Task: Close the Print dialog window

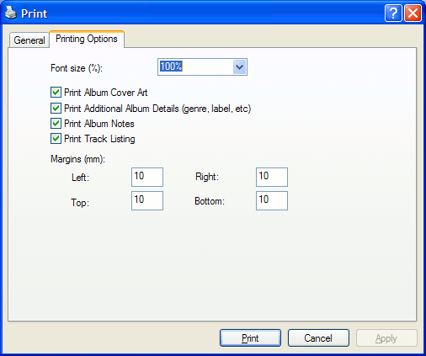Action: (413, 13)
